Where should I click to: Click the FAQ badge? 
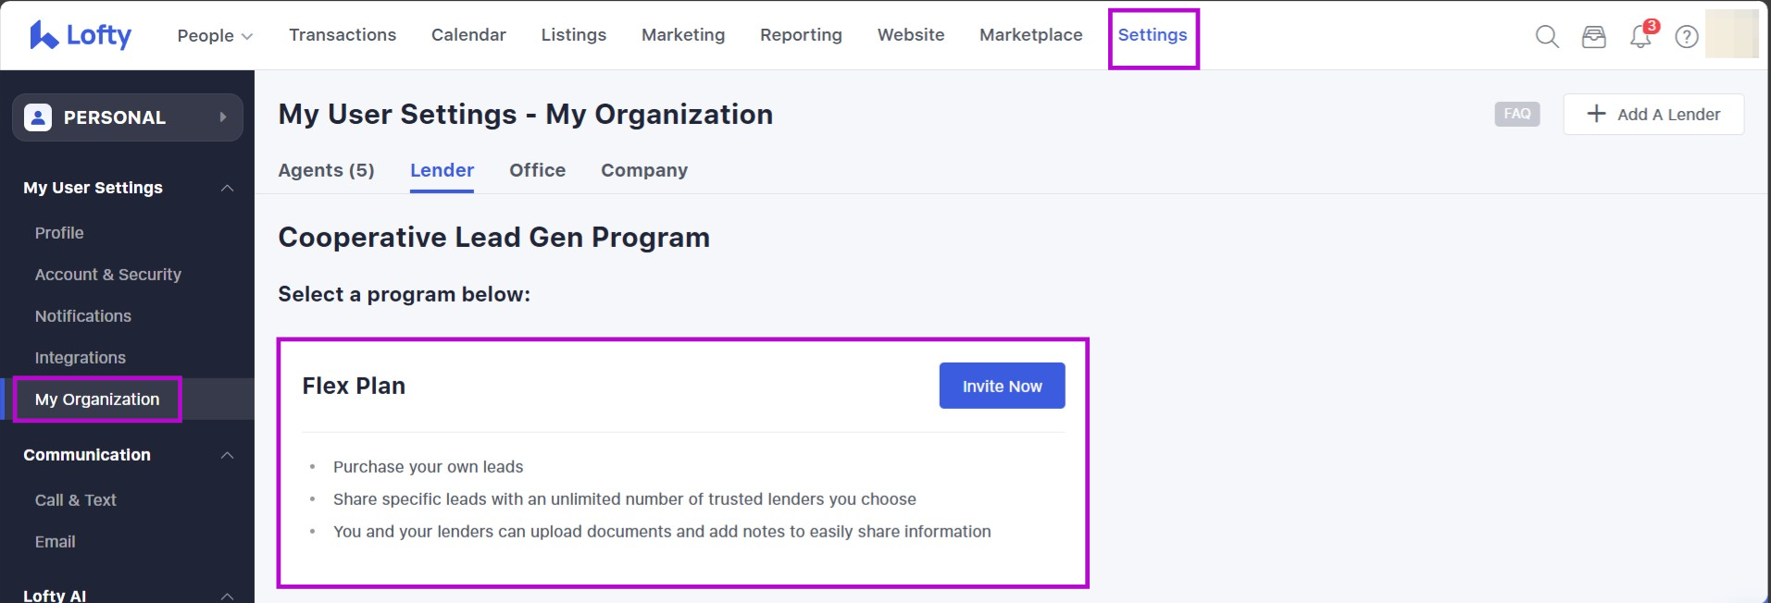pos(1516,114)
